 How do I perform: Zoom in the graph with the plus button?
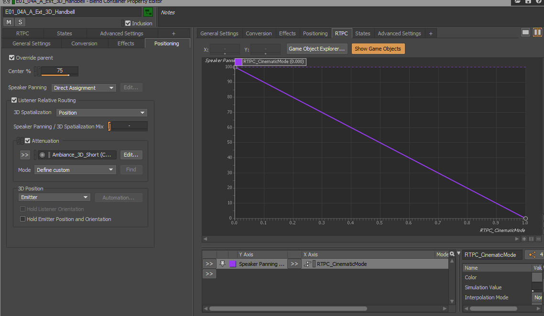pyautogui.click(x=524, y=239)
